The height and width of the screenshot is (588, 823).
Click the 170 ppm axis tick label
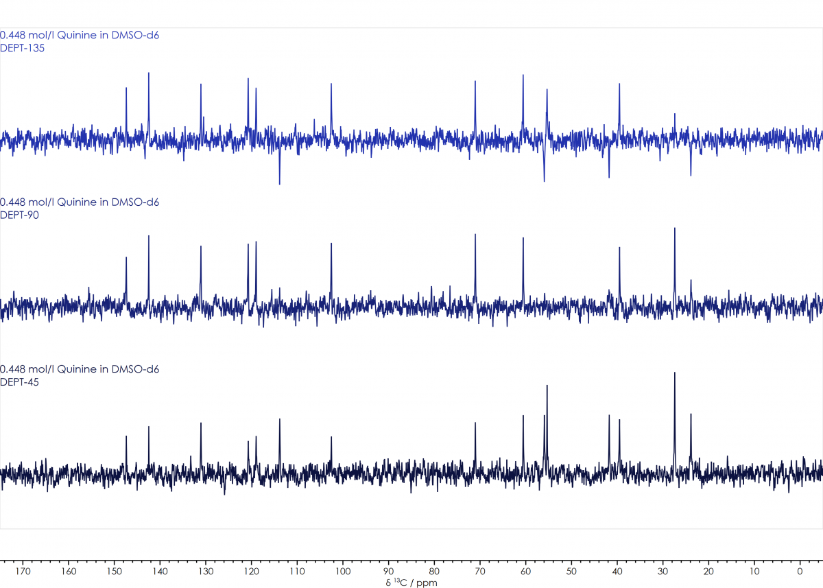[x=23, y=570]
